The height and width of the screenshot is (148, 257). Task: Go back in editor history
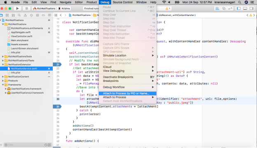click(61, 15)
